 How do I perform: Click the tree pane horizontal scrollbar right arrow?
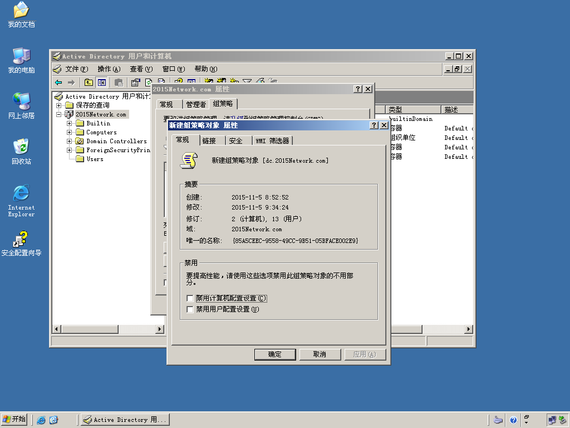[160, 329]
